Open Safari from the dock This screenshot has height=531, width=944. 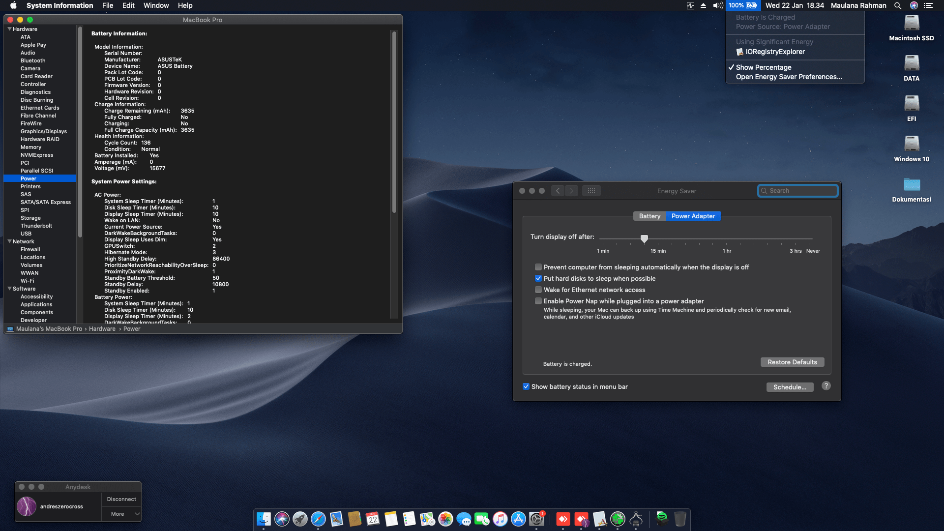point(318,519)
